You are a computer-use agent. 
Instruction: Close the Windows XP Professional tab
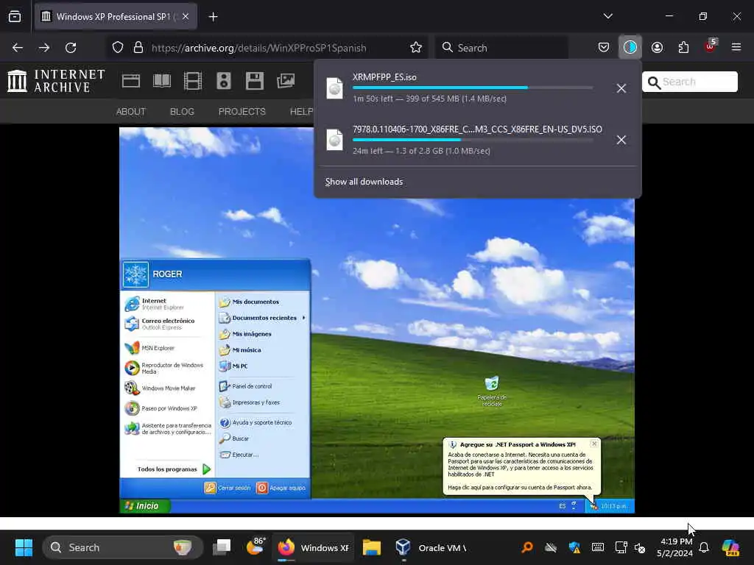tap(186, 17)
